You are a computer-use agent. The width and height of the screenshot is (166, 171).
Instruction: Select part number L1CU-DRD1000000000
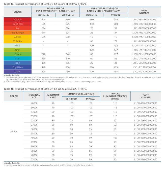tap(144, 24)
